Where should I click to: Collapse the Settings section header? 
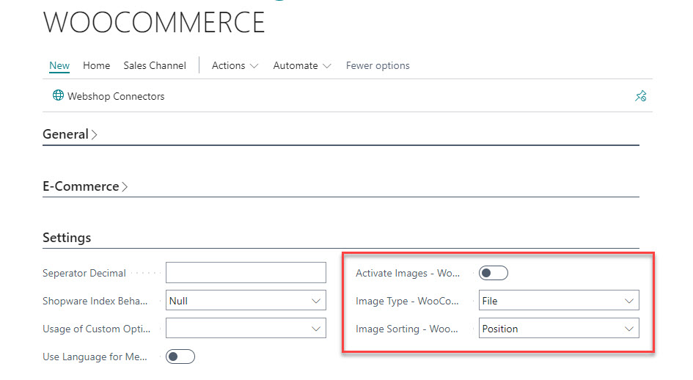(x=67, y=238)
